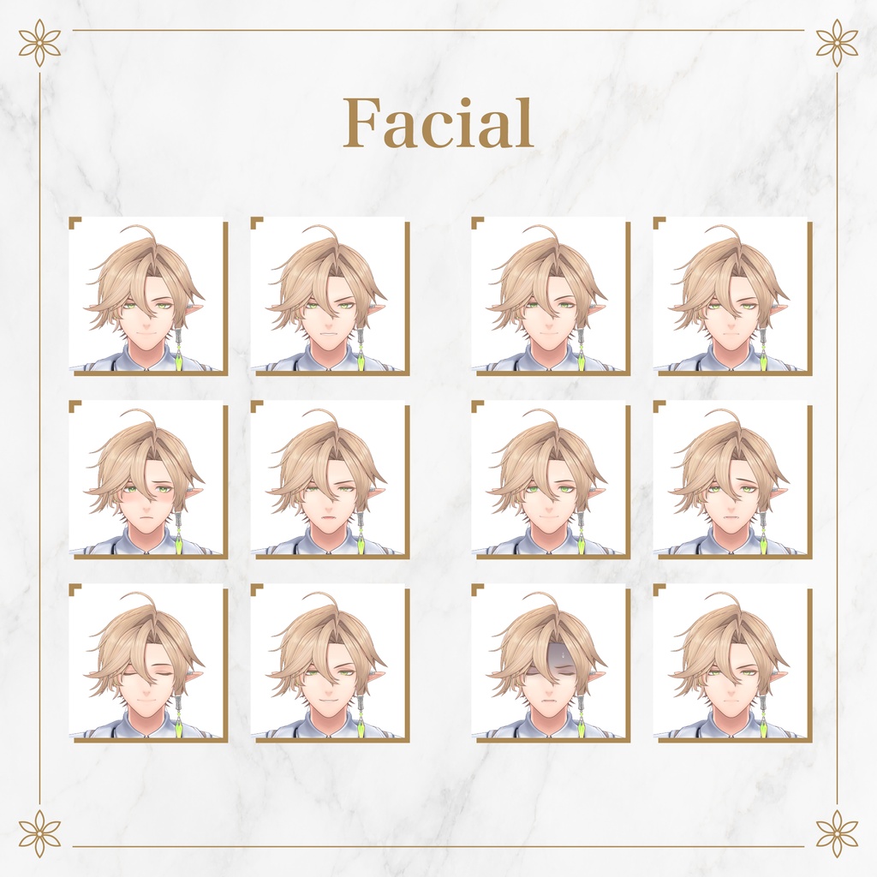This screenshot has width=877, height=877.
Task: Choose the last thumbnail in the bottom row
Action: [x=733, y=663]
